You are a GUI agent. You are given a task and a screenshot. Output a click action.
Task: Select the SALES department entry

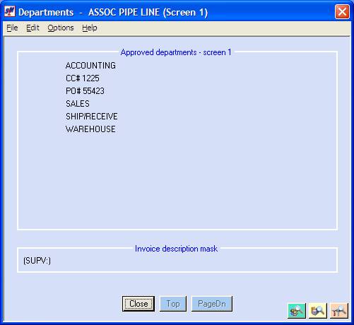pyautogui.click(x=78, y=104)
